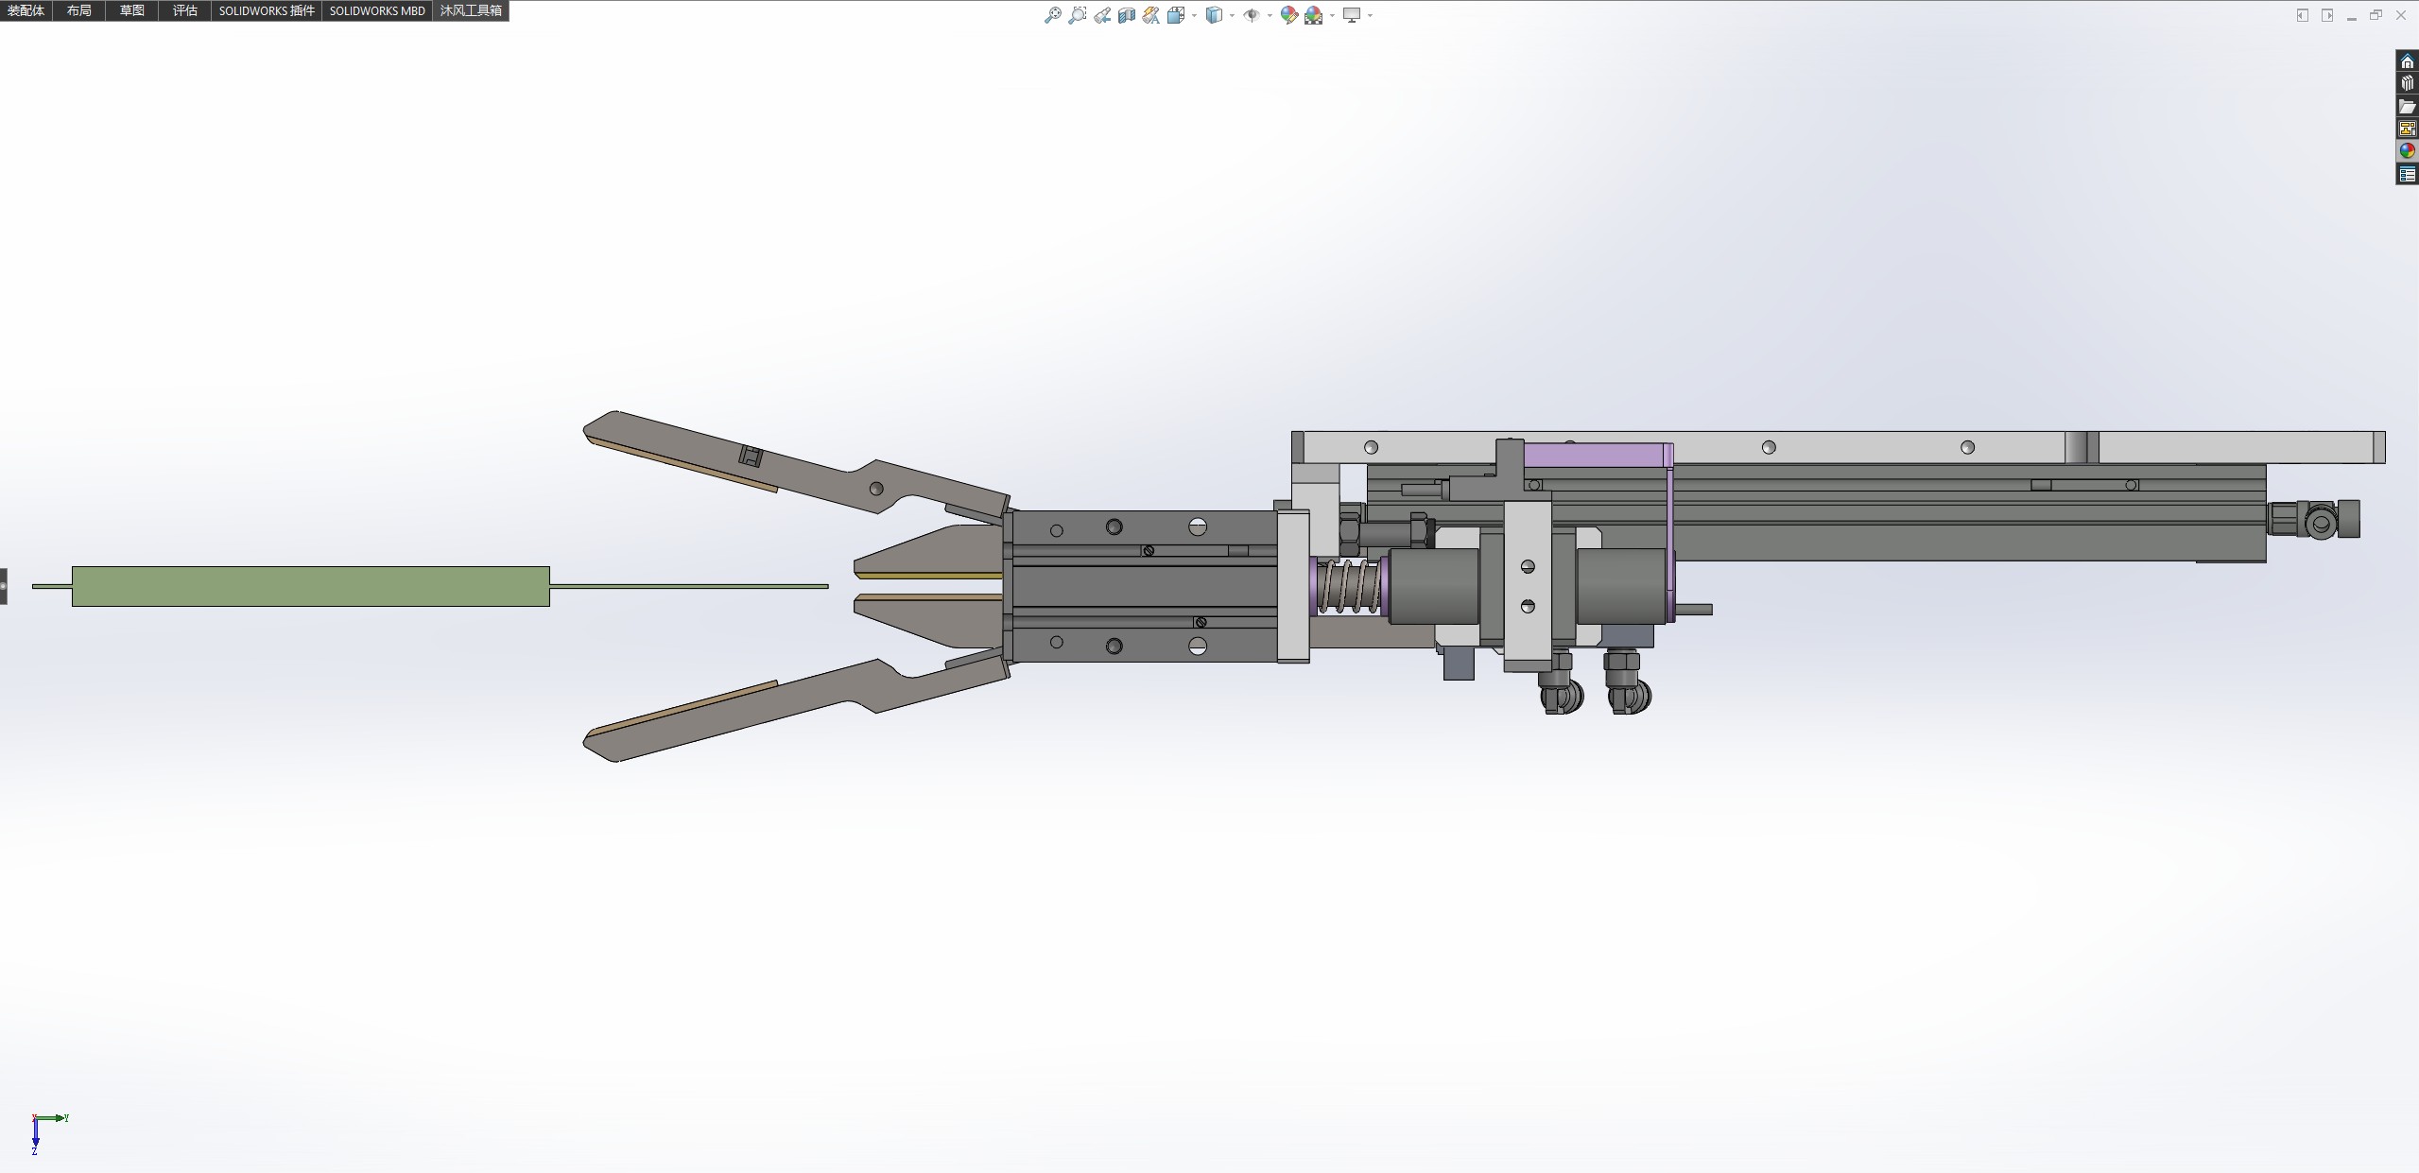This screenshot has height=1173, width=2419.
Task: Open the 评估 tab
Action: coord(184,10)
